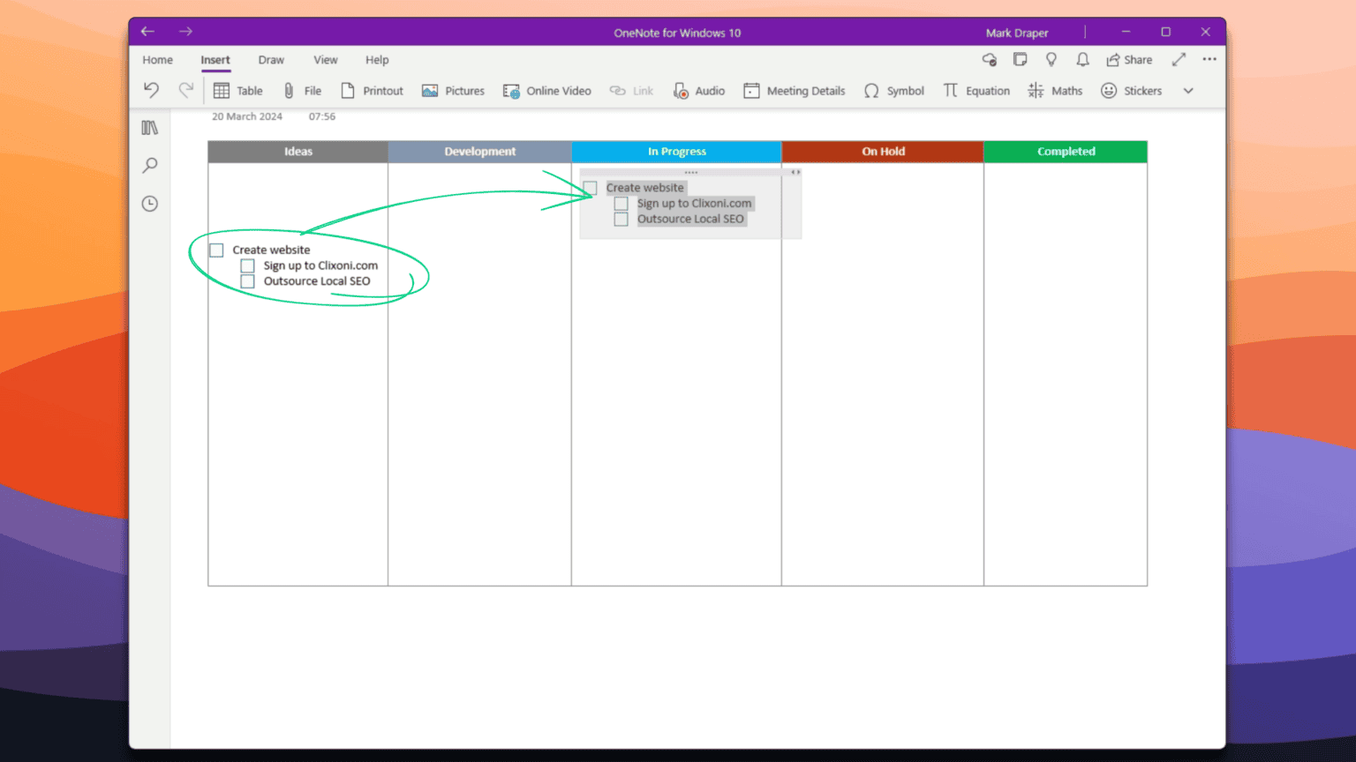Check the Sign up to Clixoni.com box in Ideas
The height and width of the screenshot is (762, 1356).
pyautogui.click(x=248, y=265)
